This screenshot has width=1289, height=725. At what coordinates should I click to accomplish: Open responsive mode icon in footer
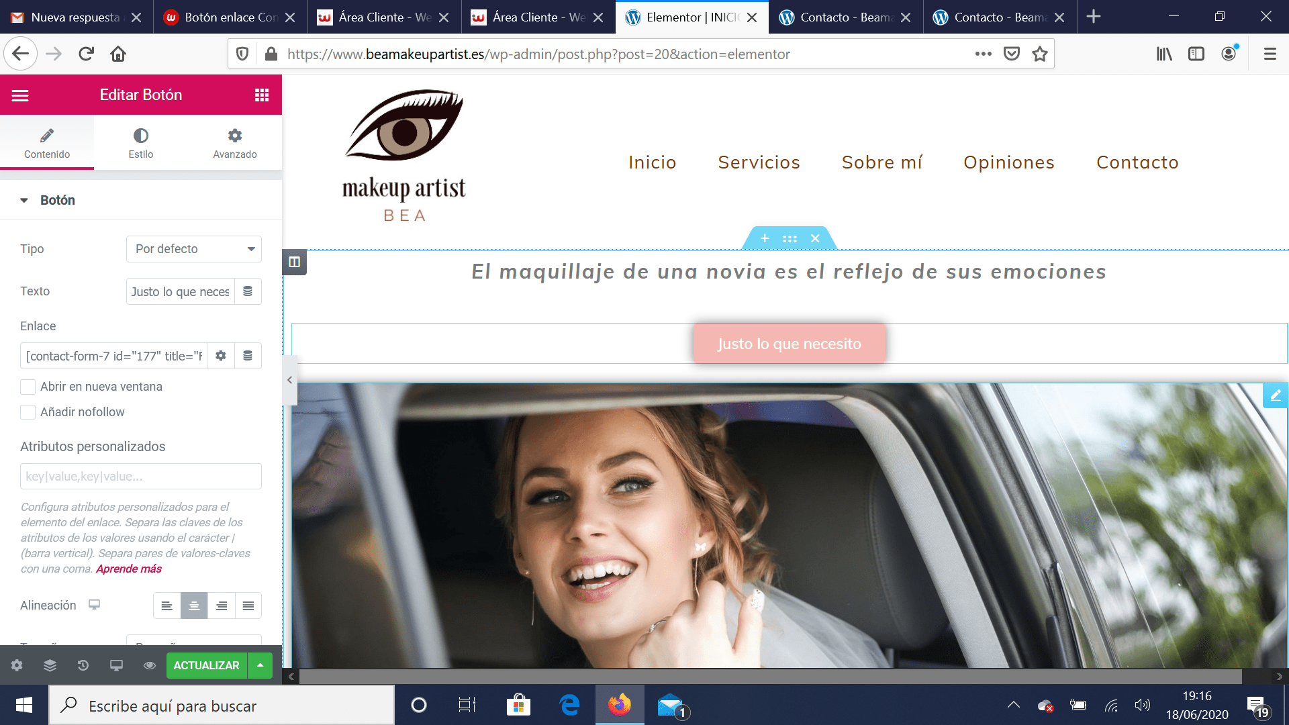click(x=116, y=665)
